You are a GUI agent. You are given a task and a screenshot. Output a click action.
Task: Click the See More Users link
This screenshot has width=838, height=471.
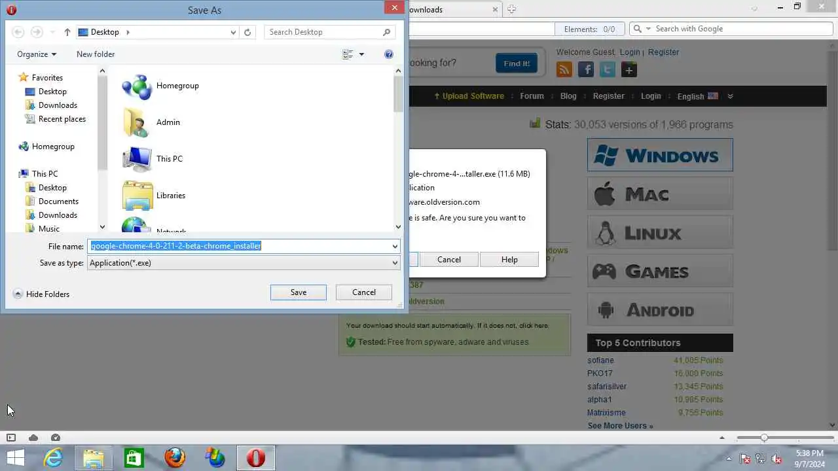pos(620,426)
